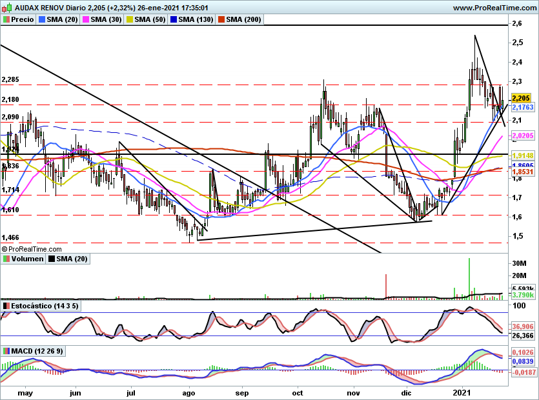Click the stochastic value tag 26,366
The width and height of the screenshot is (539, 400).
coord(523,335)
